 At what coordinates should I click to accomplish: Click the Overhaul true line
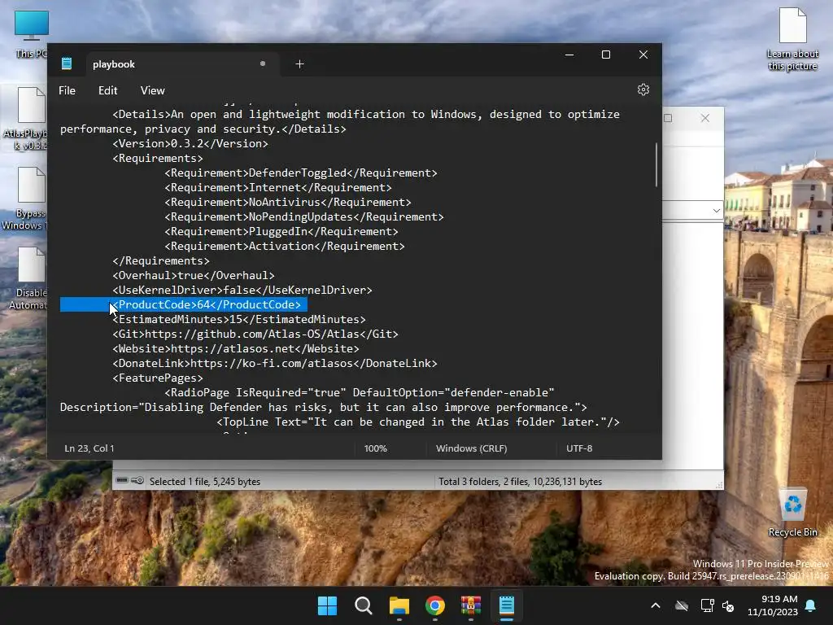(x=194, y=275)
